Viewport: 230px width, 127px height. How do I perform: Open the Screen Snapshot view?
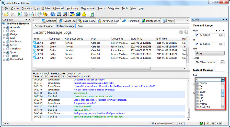[x=44, y=26]
